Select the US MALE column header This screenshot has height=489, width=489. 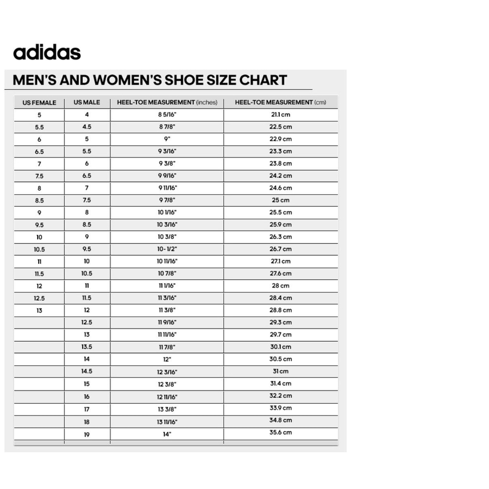point(87,102)
